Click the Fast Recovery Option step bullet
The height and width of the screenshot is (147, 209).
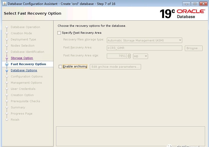tap(7, 64)
